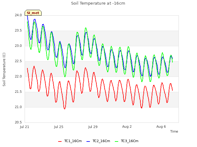The image size is (197, 147).
Task: Select the TC1_16Cm legend label
Action: coord(73,141)
